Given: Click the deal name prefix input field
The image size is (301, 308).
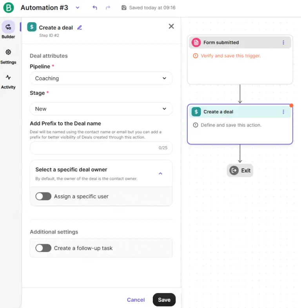Looking at the screenshot, I should coord(101,148).
